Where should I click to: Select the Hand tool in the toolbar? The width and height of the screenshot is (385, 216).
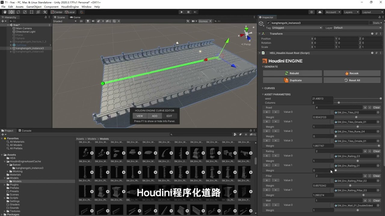[5, 12]
